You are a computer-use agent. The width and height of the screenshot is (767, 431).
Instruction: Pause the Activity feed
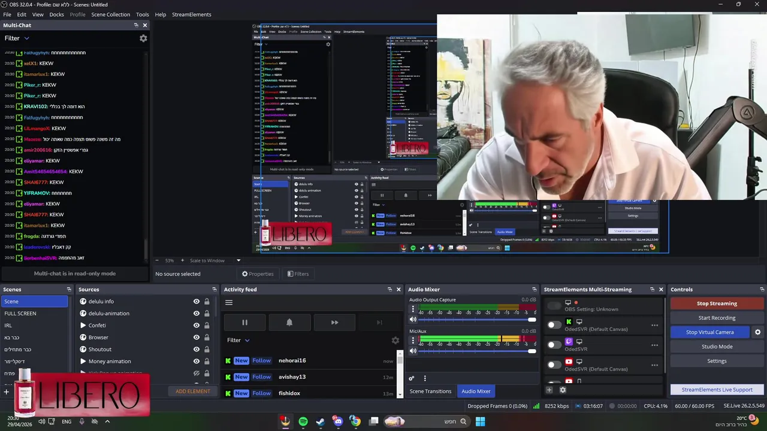point(244,323)
